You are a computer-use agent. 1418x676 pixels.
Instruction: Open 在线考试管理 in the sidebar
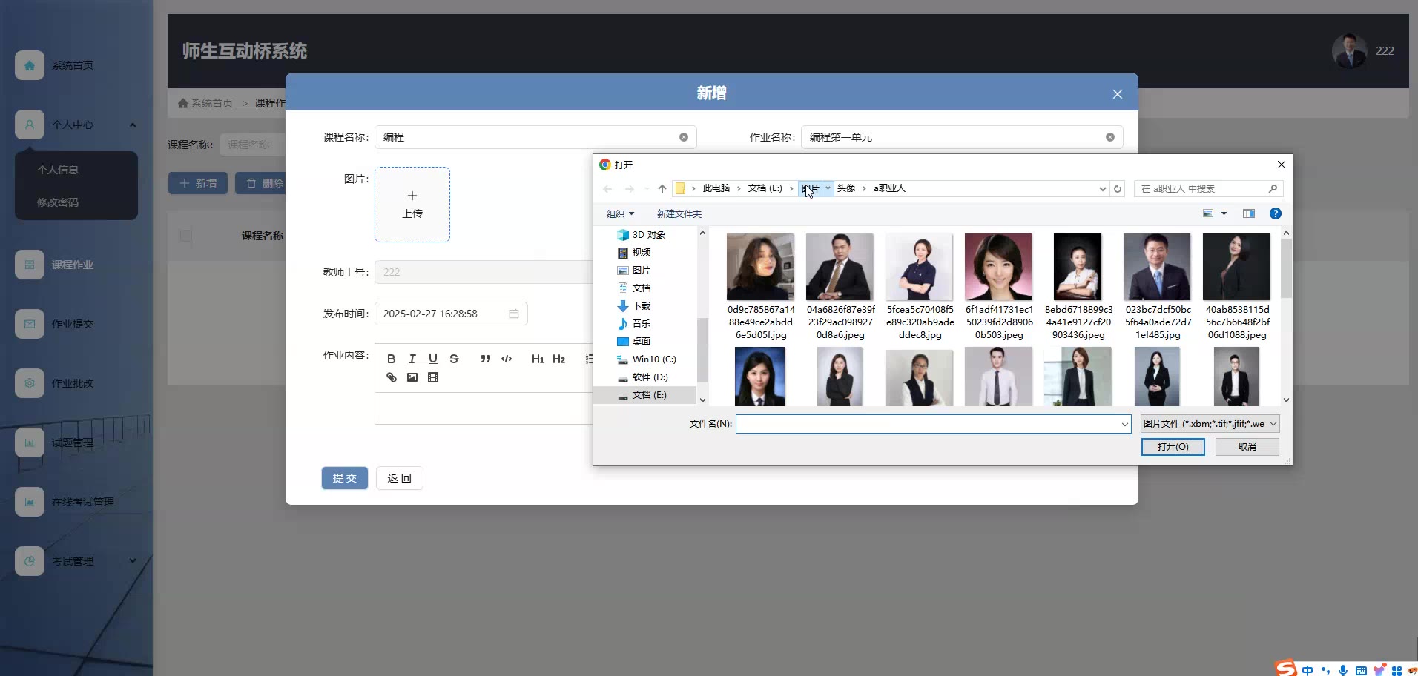(73, 502)
